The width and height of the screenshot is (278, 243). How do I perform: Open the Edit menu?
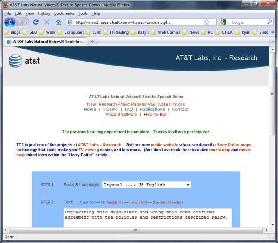[18, 13]
